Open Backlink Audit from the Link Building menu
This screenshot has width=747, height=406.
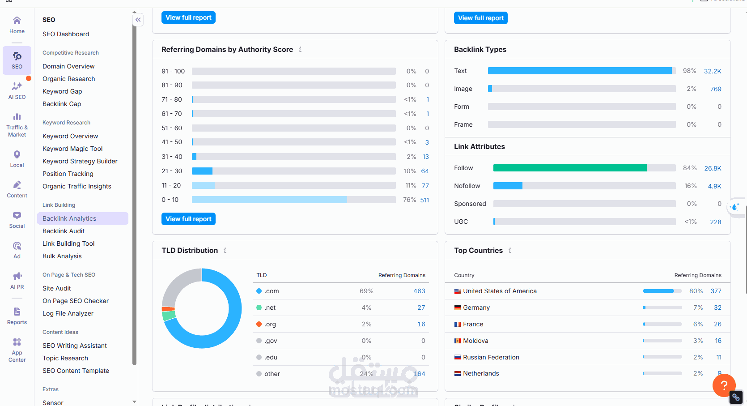pos(64,231)
